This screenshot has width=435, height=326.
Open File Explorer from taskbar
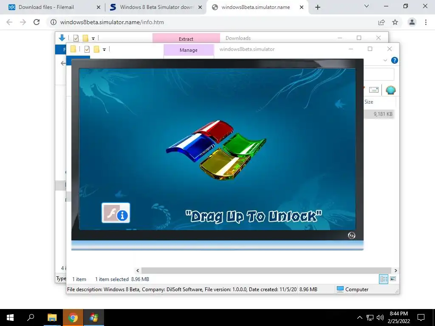click(x=52, y=318)
